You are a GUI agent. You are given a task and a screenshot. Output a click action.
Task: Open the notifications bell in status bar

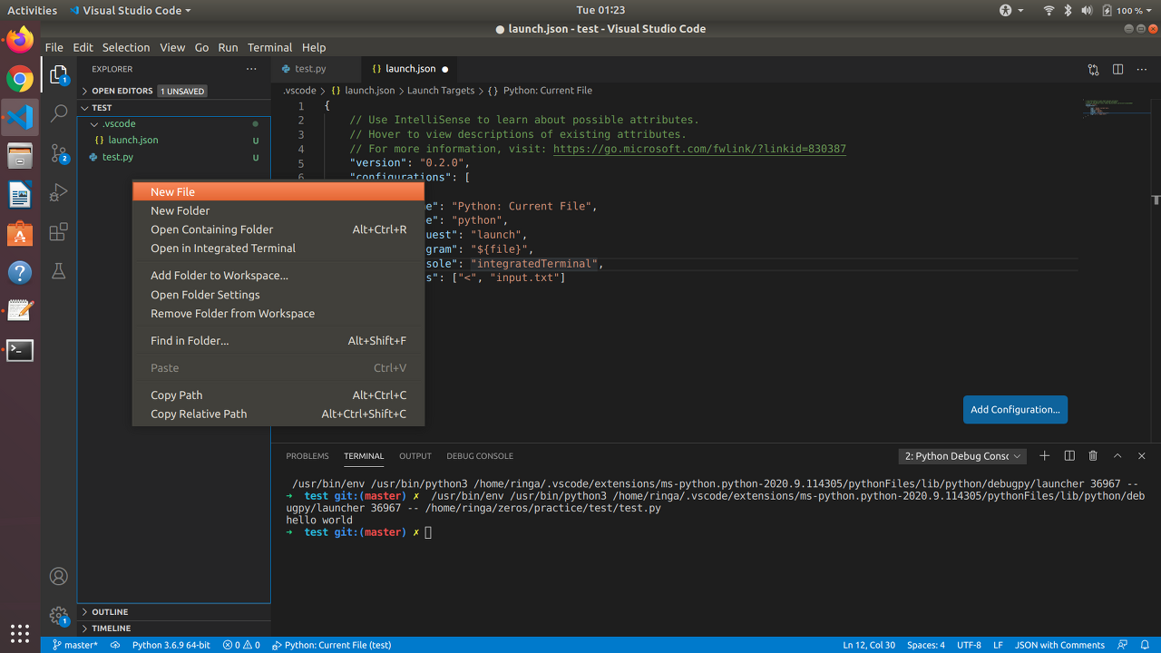(1145, 645)
